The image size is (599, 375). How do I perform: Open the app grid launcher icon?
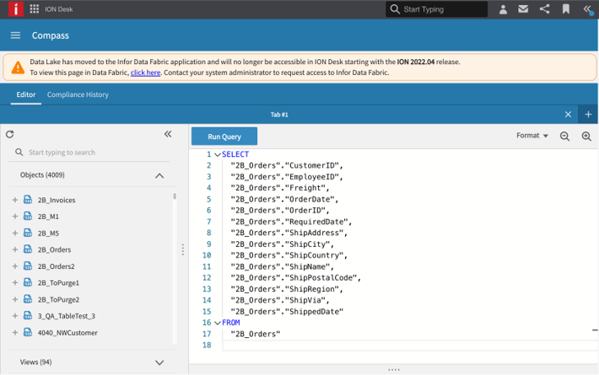tap(34, 9)
